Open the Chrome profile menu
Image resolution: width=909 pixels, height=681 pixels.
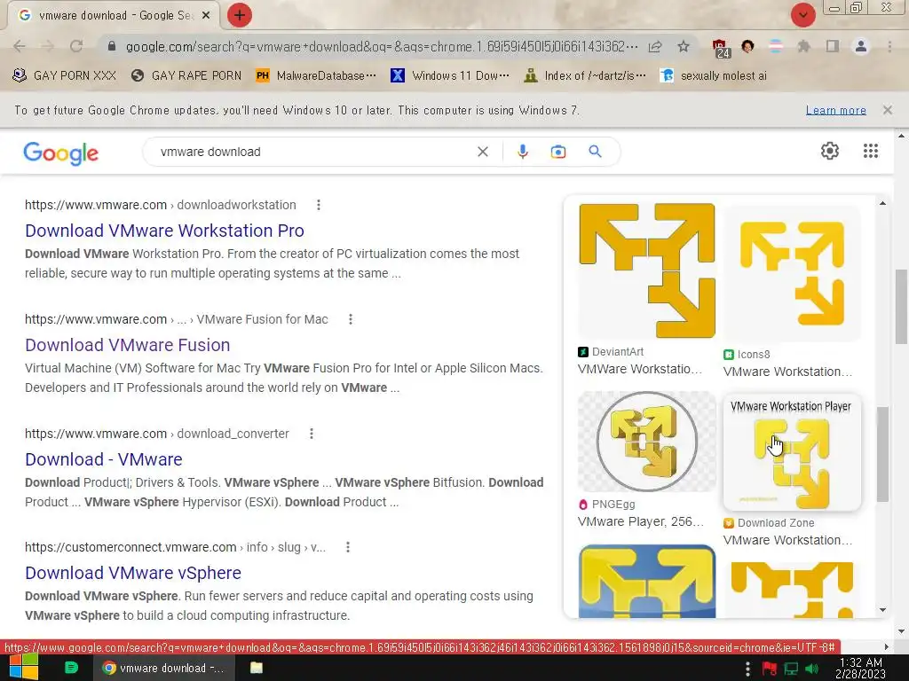pyautogui.click(x=861, y=46)
